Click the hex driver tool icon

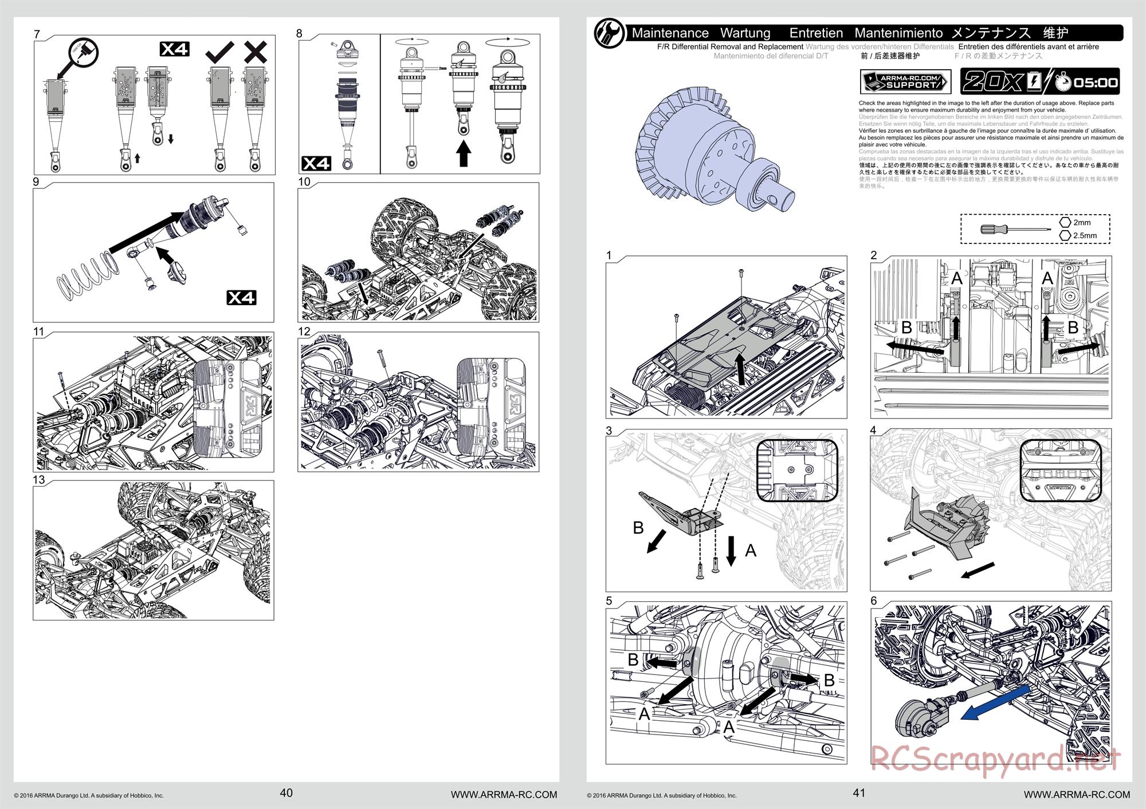pos(1016,229)
